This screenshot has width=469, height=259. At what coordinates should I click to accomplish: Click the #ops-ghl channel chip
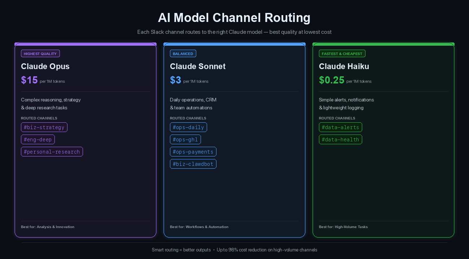185,139
